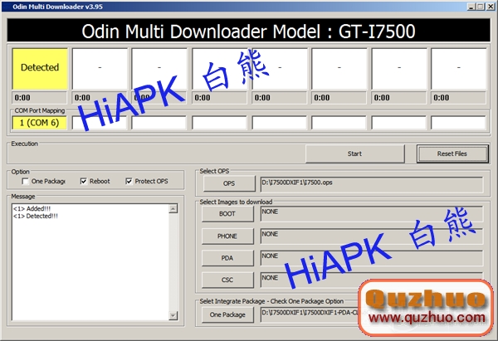
Task: Close the Odin Multi Downloader window
Action: coord(491,7)
